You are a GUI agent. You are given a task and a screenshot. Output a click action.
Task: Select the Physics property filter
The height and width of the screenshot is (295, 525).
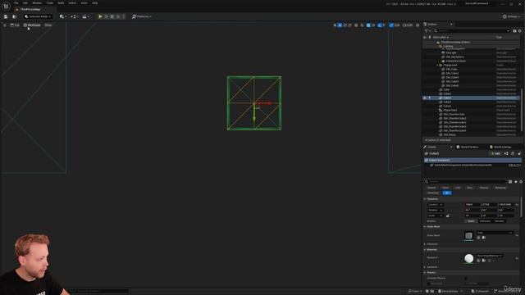tap(484, 188)
